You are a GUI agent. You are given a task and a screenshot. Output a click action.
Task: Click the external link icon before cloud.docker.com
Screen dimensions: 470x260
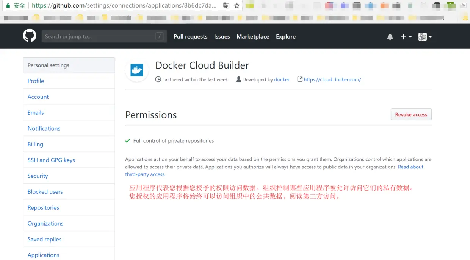click(x=300, y=79)
